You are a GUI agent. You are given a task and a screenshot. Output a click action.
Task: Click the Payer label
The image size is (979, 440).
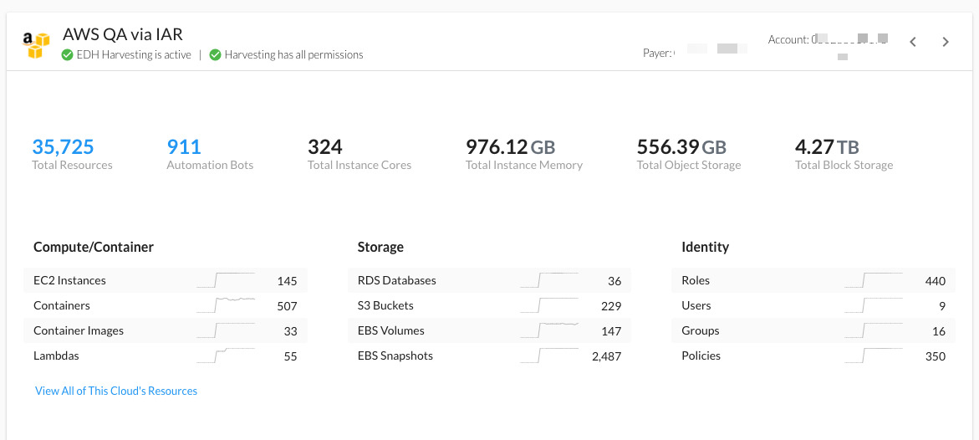pyautogui.click(x=657, y=54)
